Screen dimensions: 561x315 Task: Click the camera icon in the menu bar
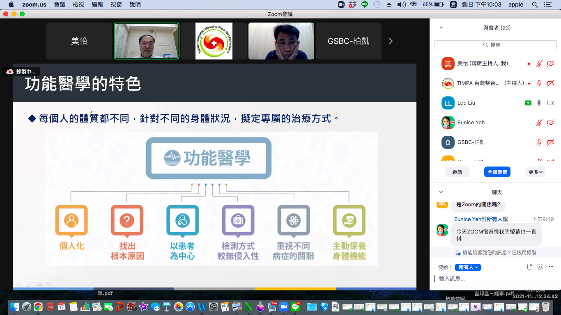click(341, 5)
